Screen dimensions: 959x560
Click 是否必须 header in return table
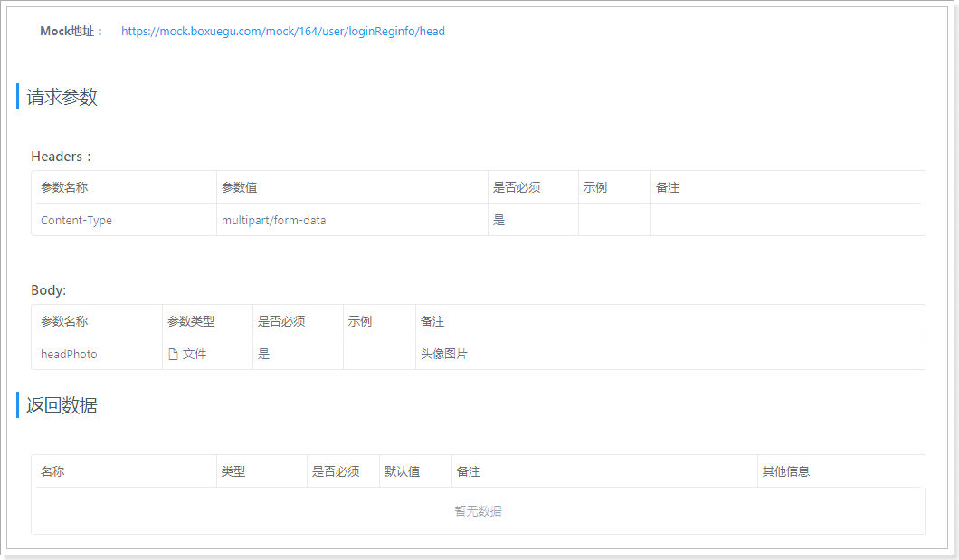336,471
